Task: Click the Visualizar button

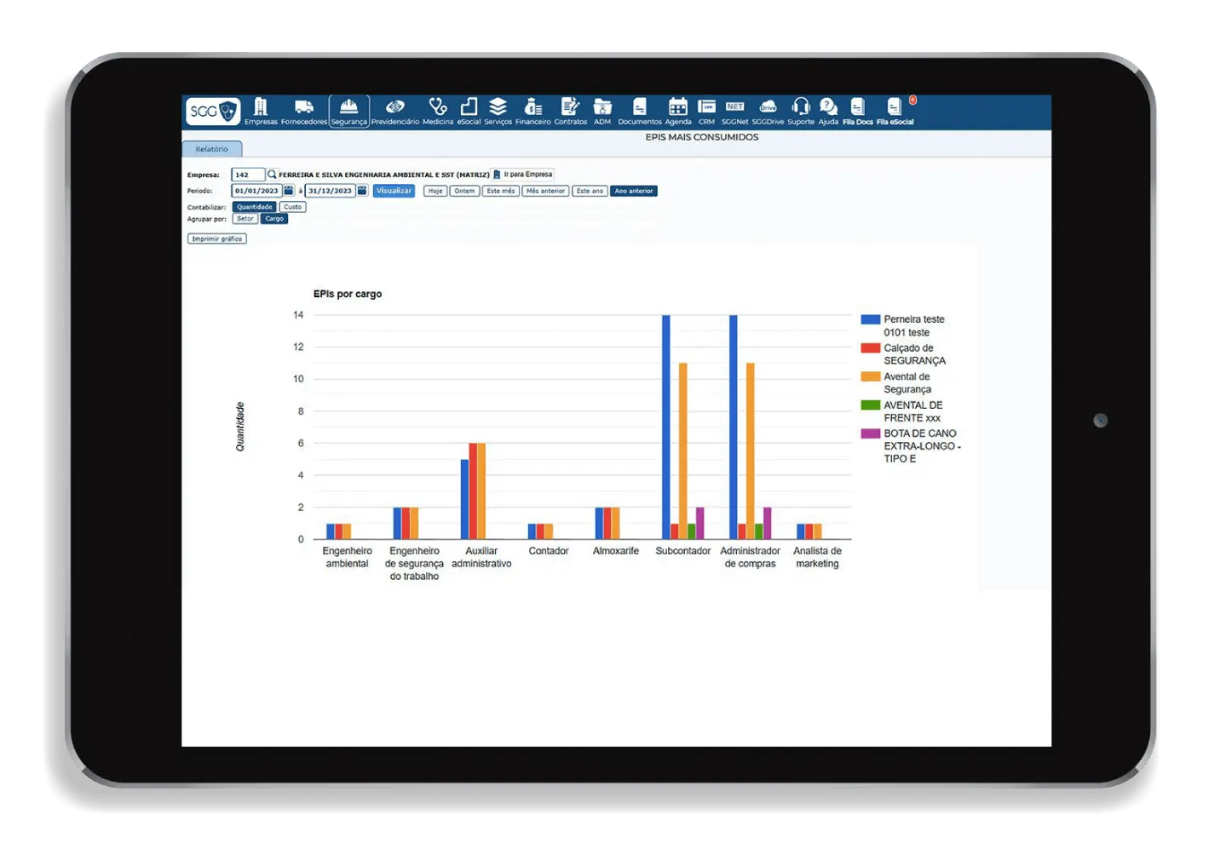Action: pyautogui.click(x=394, y=191)
